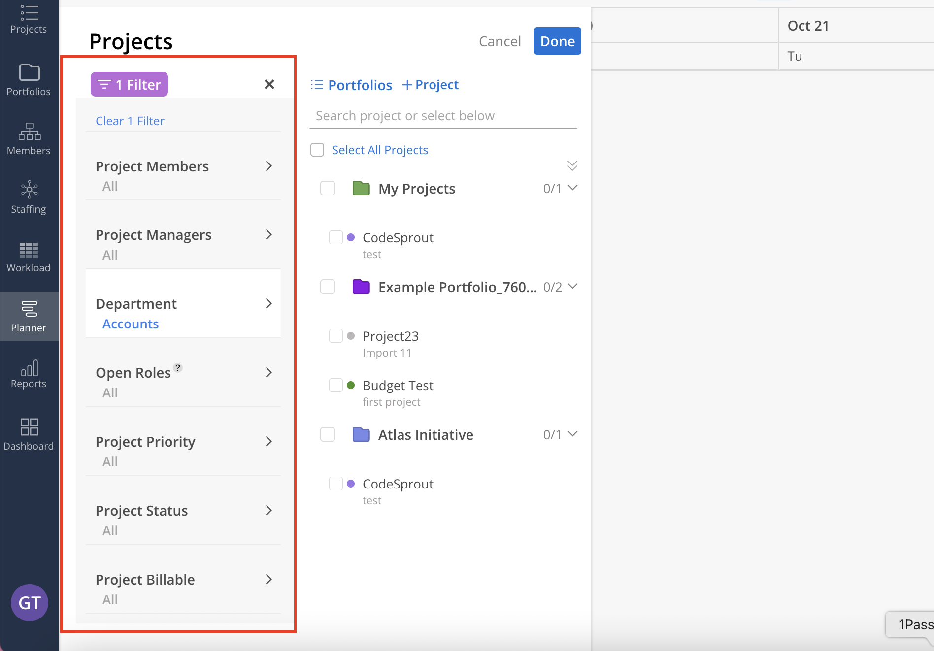Collapse the My Projects portfolio group
Image resolution: width=934 pixels, height=651 pixels.
[572, 188]
